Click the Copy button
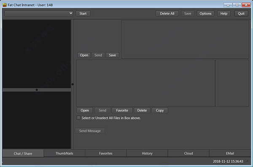253x167 pixels. (160, 110)
